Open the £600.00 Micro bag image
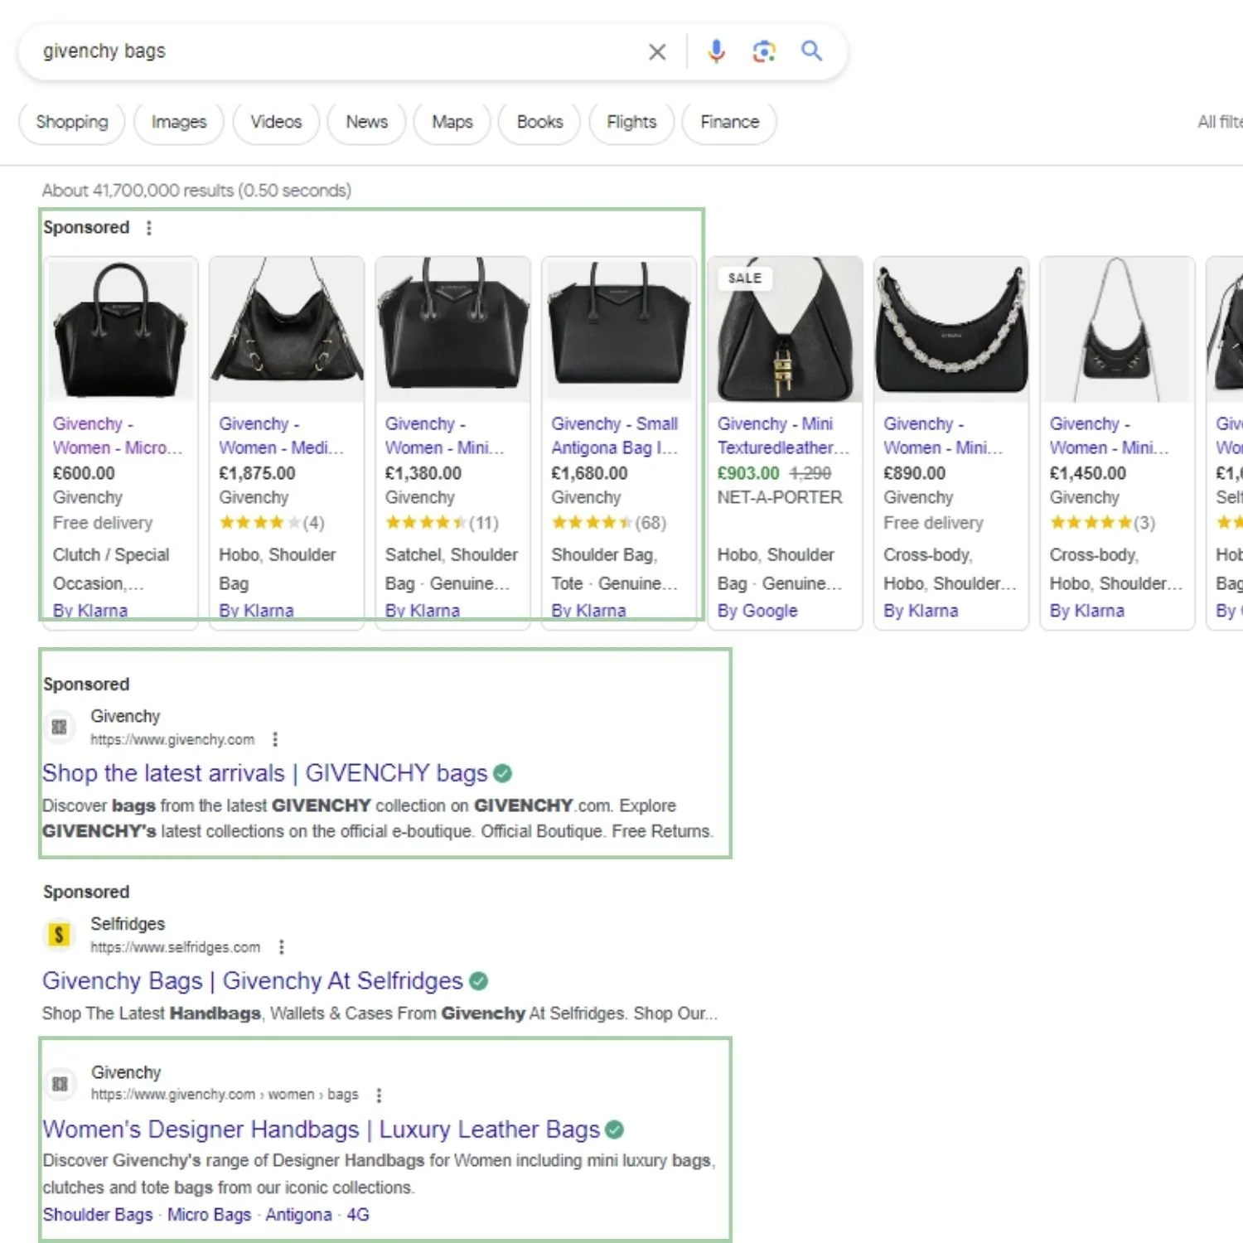This screenshot has height=1243, width=1243. [121, 330]
